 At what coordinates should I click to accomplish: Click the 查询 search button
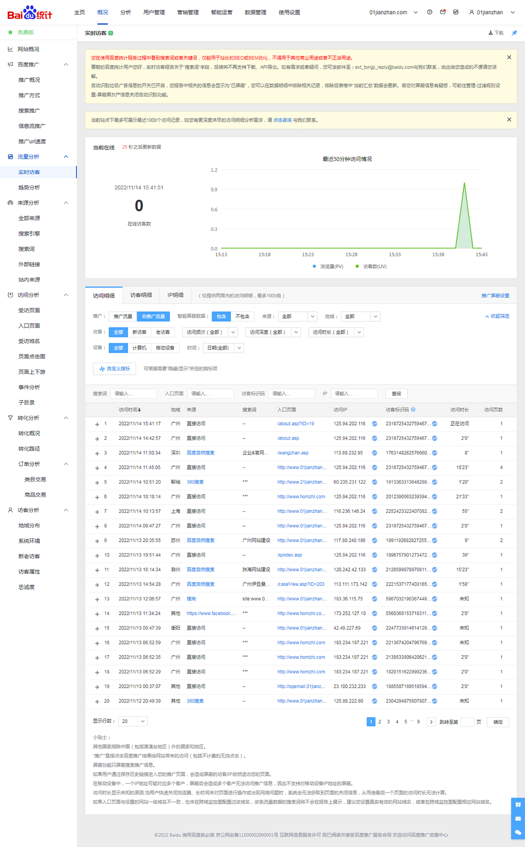click(x=396, y=394)
